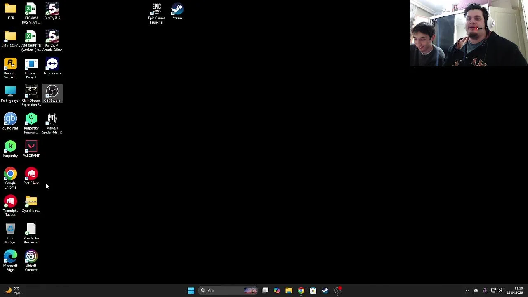528x297 pixels.
Task: Open Epic Games Launcher shortcut
Action: point(156,13)
